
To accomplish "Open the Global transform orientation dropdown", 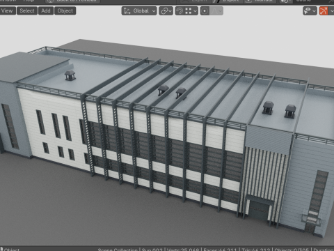I will click(139, 11).
